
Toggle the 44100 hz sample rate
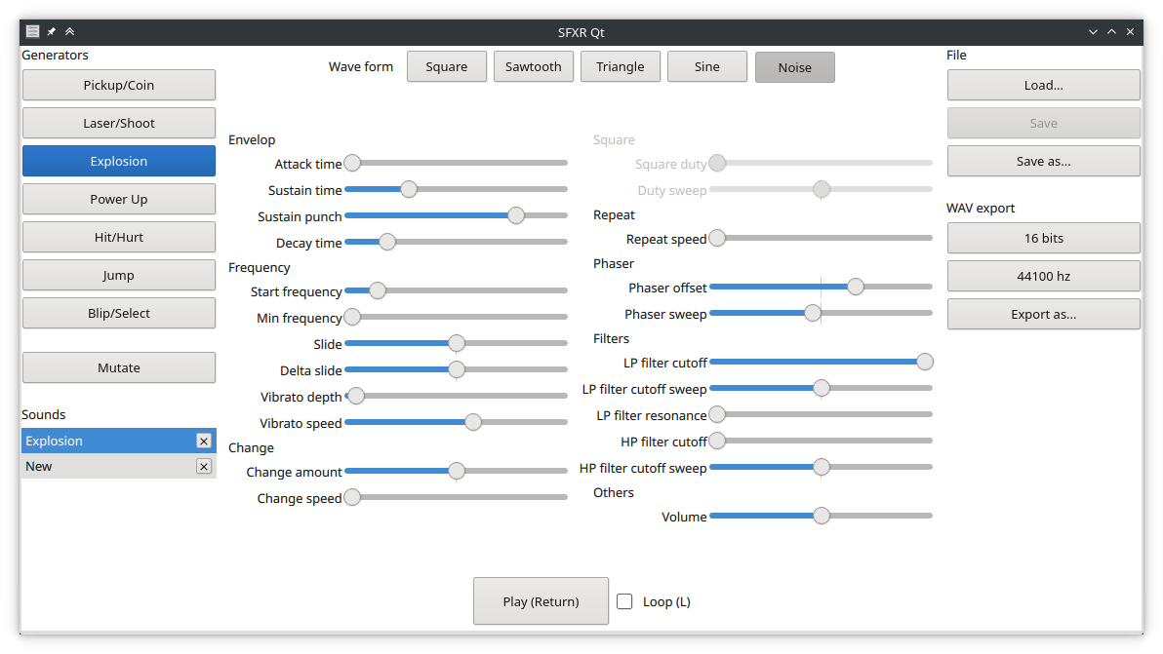click(1044, 276)
